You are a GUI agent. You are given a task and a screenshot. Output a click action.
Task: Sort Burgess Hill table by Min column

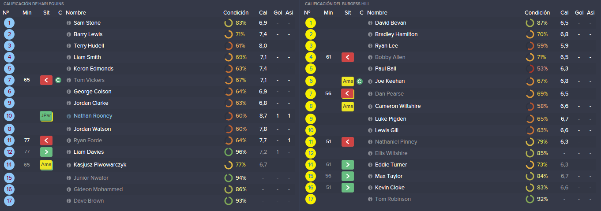328,13
